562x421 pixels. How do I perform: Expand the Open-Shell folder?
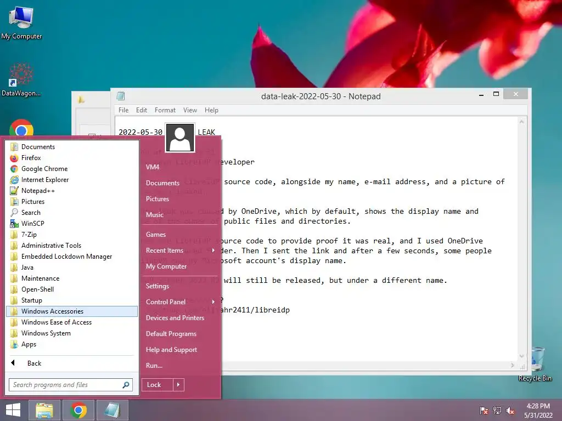click(x=72, y=289)
